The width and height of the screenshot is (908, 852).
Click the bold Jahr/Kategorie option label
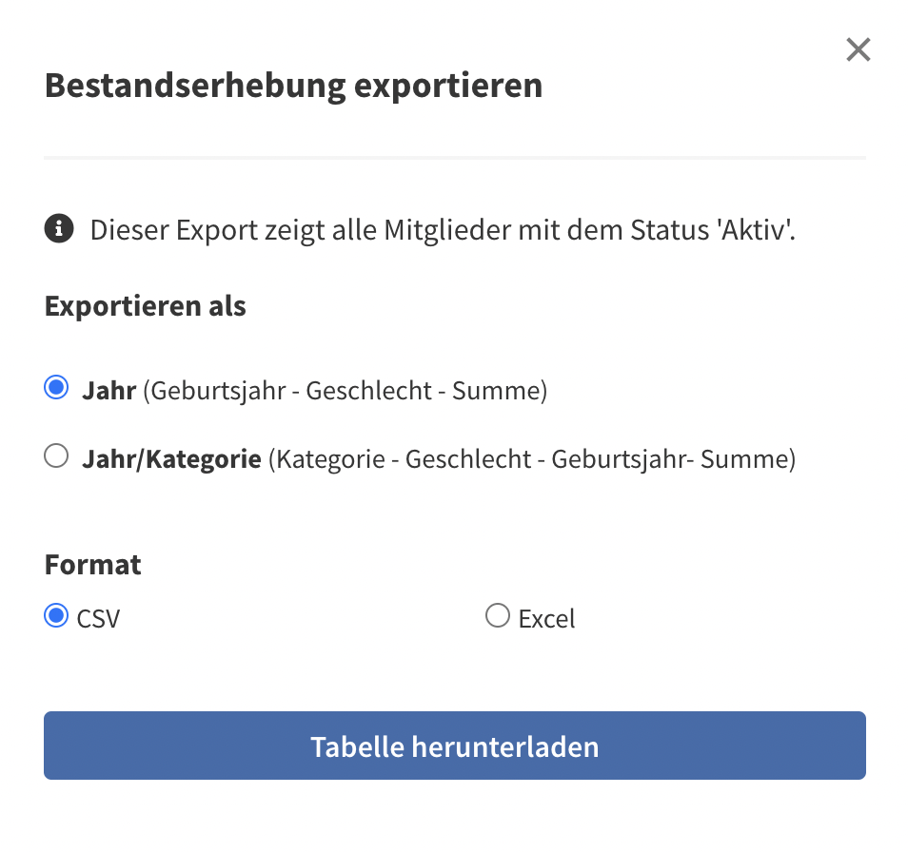171,459
